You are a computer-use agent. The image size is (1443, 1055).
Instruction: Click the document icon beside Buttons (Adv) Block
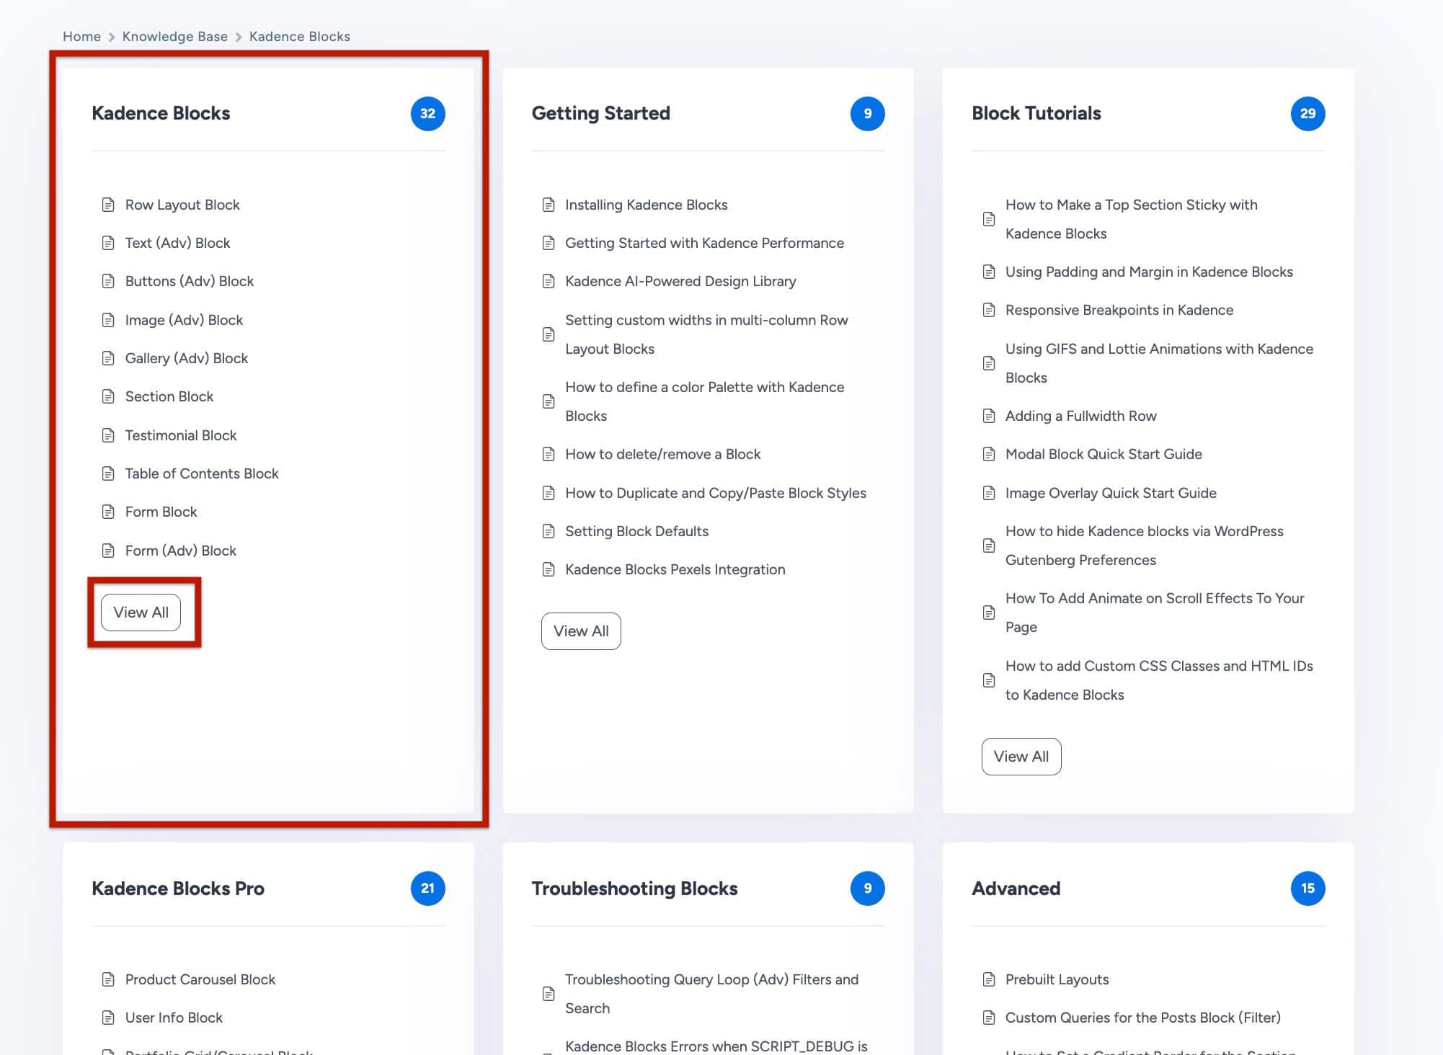[x=108, y=281]
